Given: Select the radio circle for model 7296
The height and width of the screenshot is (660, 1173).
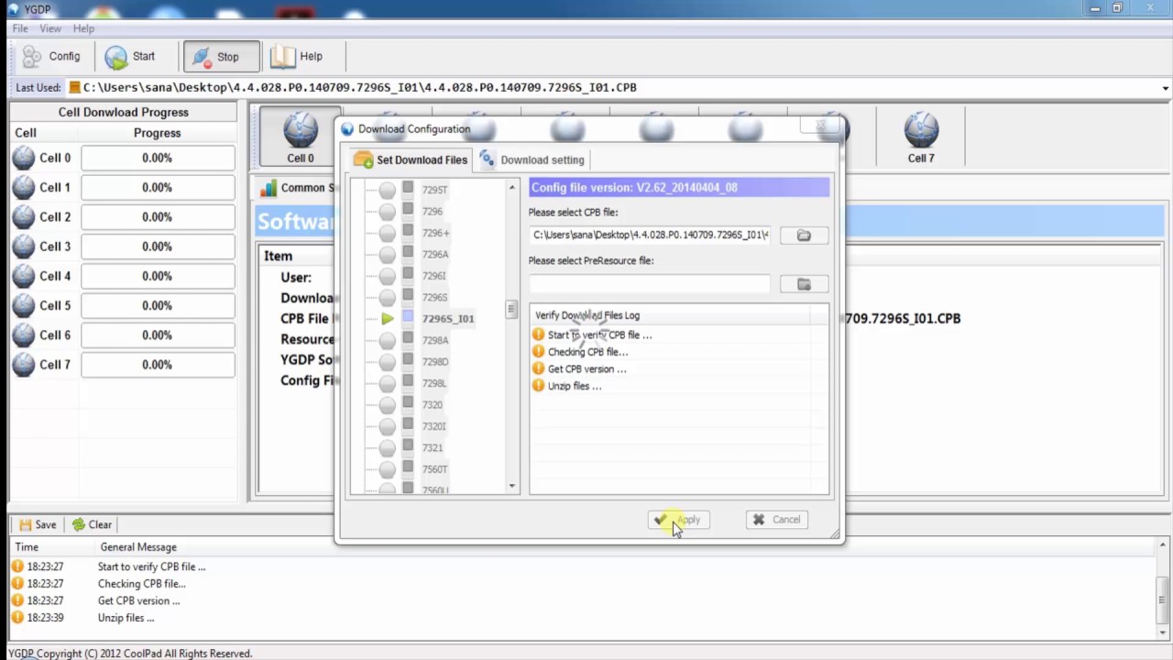Looking at the screenshot, I should pos(388,211).
